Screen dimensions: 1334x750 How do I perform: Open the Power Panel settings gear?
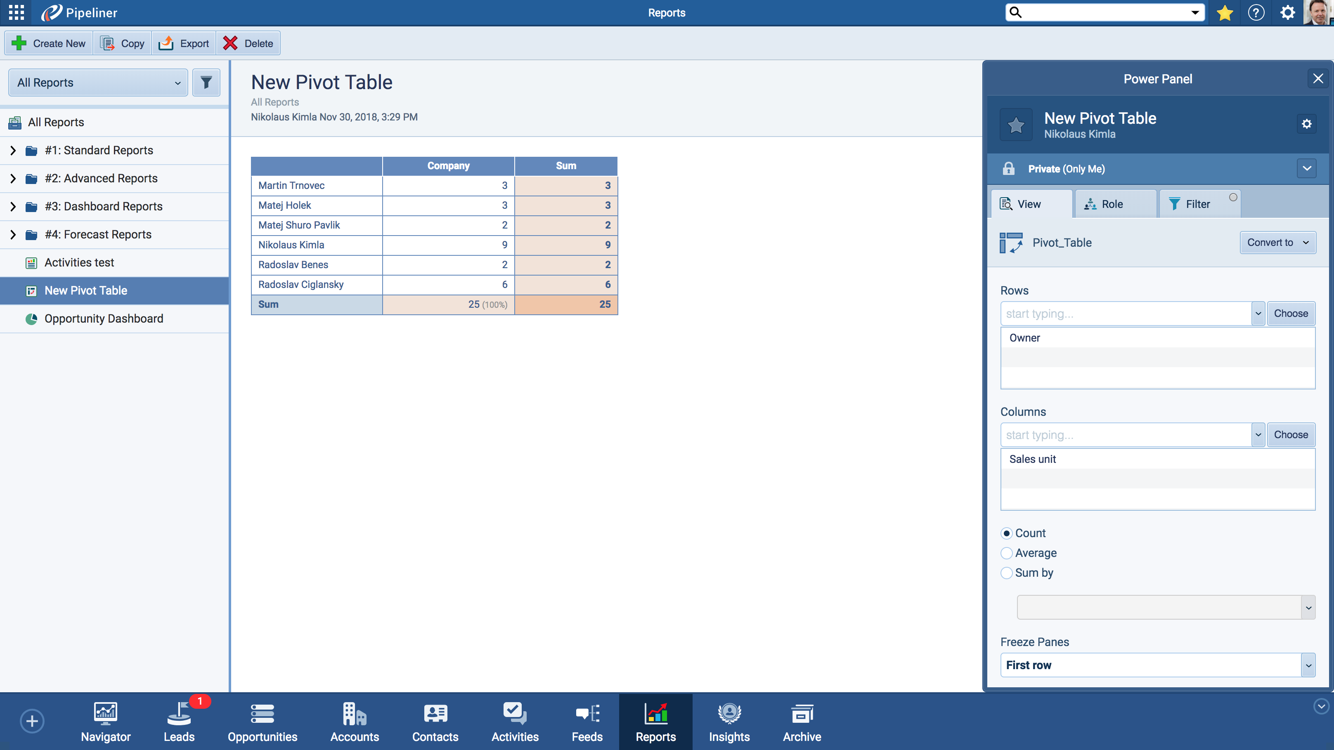tap(1307, 124)
